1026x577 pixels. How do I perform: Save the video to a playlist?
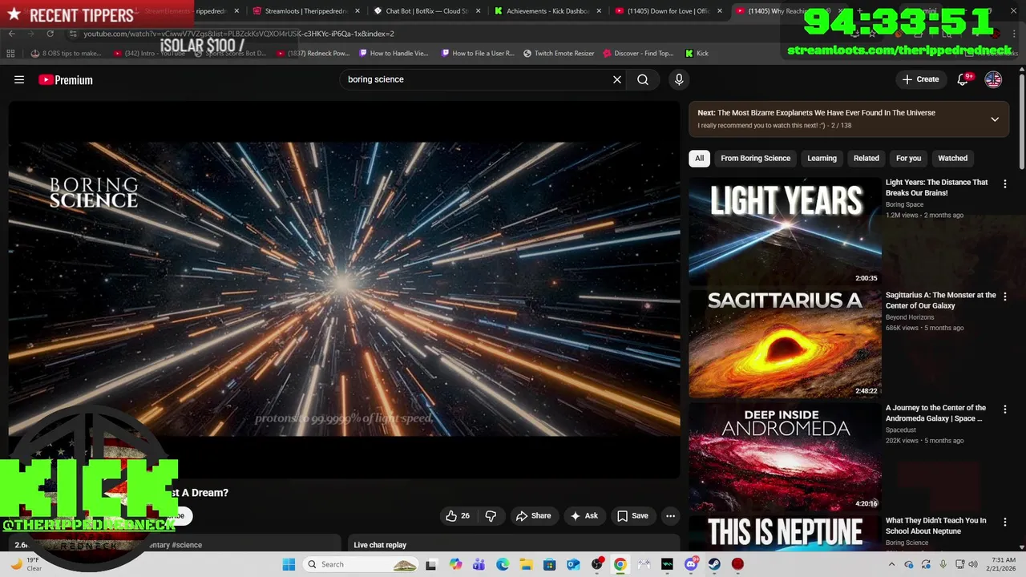point(632,516)
